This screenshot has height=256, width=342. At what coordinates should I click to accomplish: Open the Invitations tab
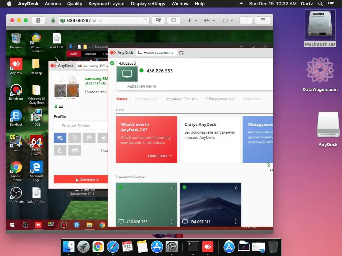pos(251,99)
